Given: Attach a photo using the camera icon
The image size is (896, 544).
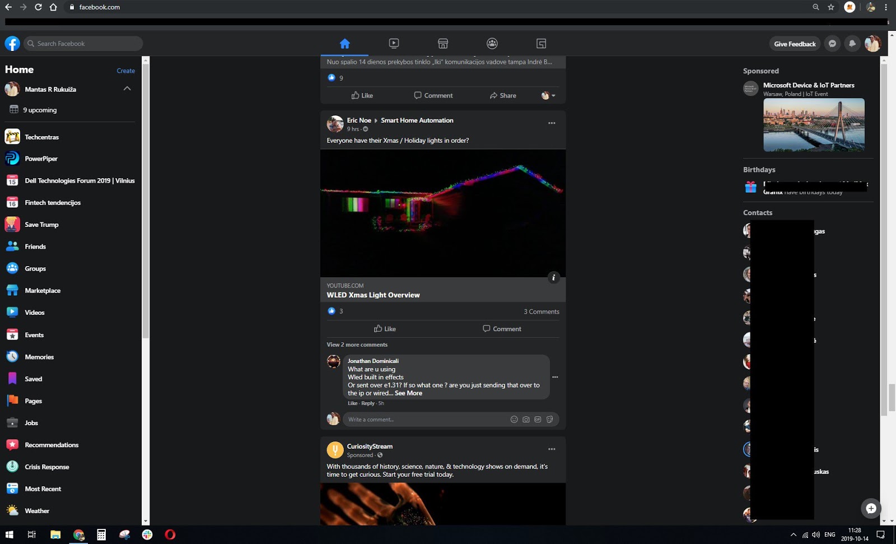Looking at the screenshot, I should point(526,419).
